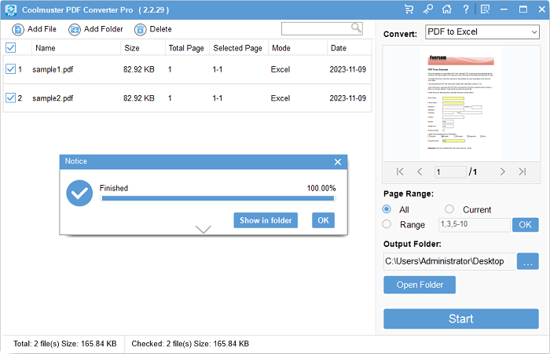Minimize the application window
This screenshot has height=354, width=550.
(504, 9)
